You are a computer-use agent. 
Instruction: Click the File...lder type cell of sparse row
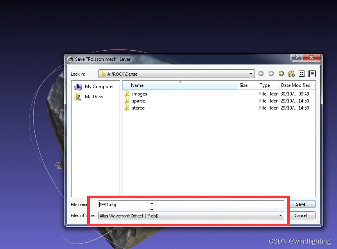pos(268,101)
